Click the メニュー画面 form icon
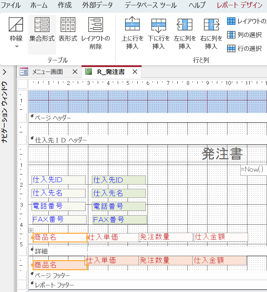The image size is (267, 292). (24, 72)
